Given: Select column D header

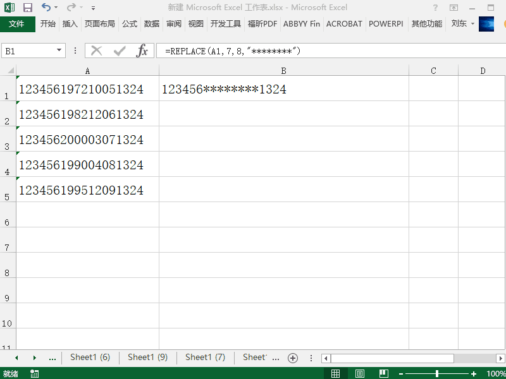Looking at the screenshot, I should pos(482,71).
